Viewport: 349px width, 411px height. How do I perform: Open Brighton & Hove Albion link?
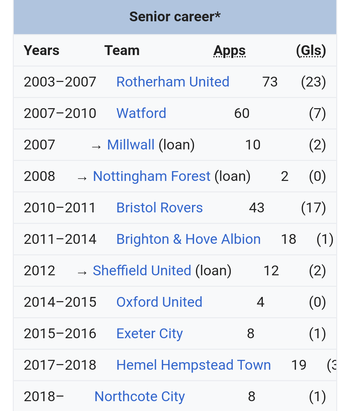tap(188, 239)
